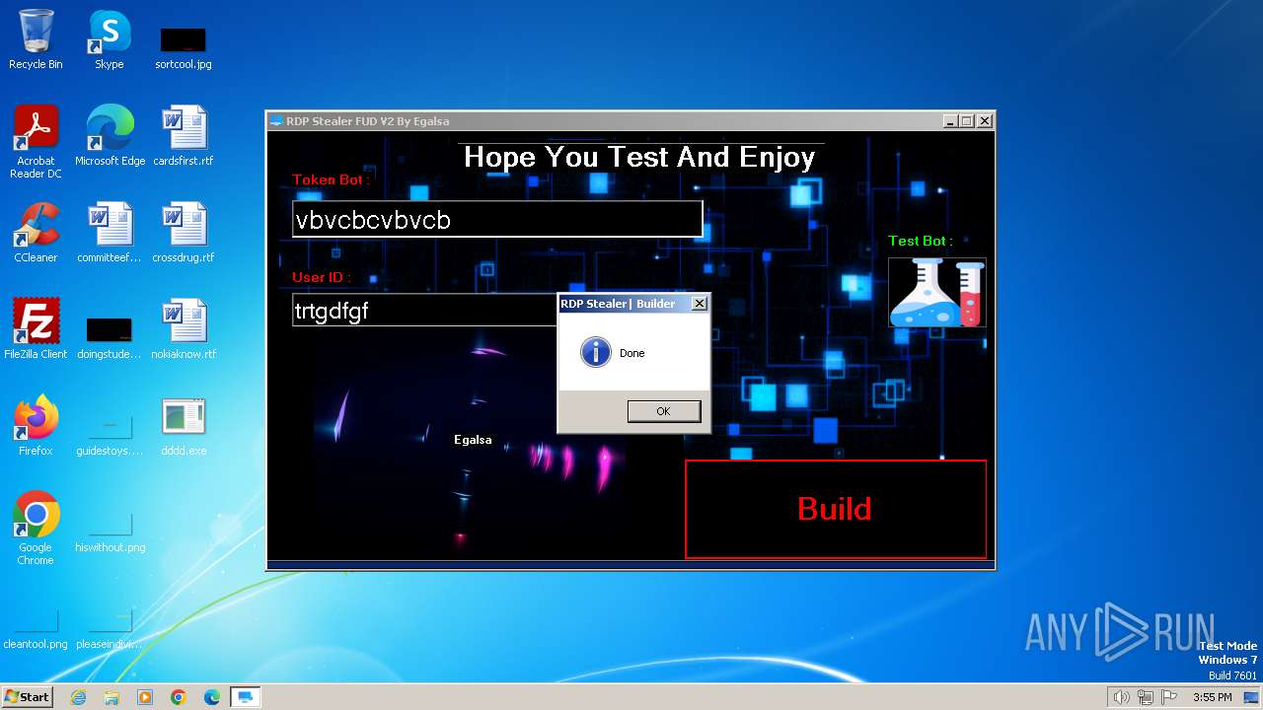Close the RDP Stealer Builder dialog
Screen dimensions: 1263x710
tap(700, 304)
